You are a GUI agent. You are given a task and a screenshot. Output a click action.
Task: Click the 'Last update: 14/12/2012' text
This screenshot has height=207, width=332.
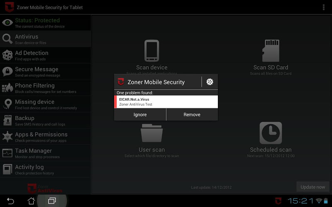(x=211, y=188)
